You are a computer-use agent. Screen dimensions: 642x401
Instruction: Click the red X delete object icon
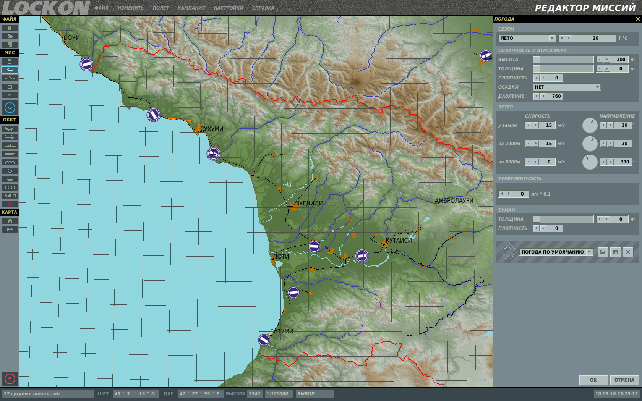(x=10, y=204)
